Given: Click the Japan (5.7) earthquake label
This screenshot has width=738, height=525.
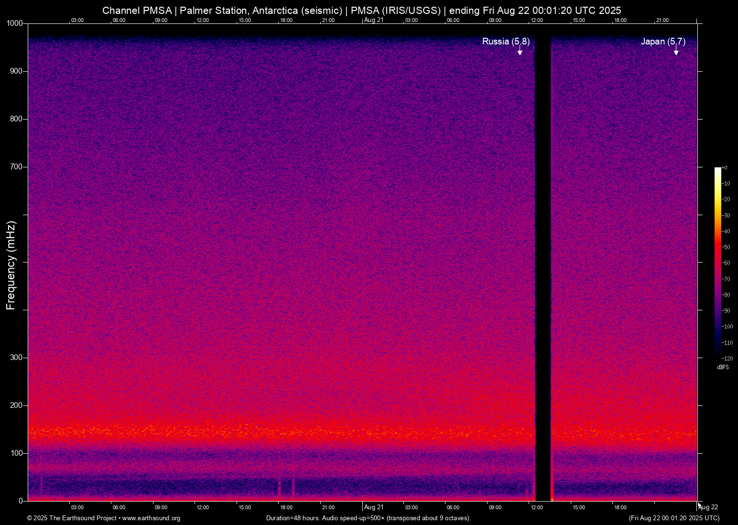Looking at the screenshot, I should tap(663, 42).
